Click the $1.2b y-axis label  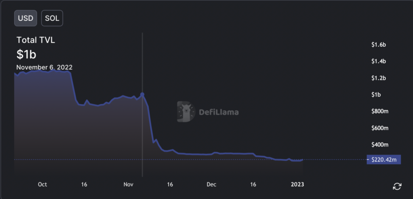[379, 78]
